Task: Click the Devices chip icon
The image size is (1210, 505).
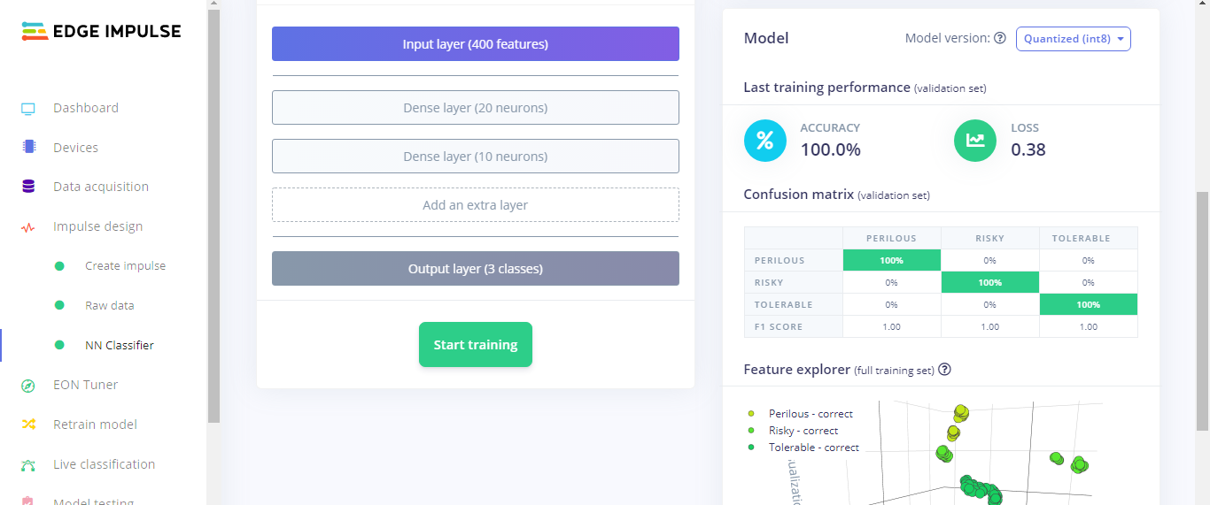Action: point(28,148)
